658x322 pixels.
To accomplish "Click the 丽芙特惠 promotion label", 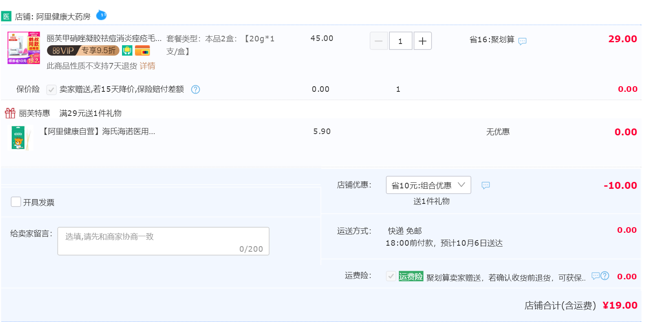I will pyautogui.click(x=34, y=113).
